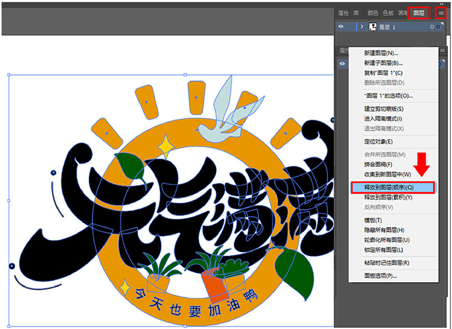This screenshot has width=452, height=329.
Task: Switch to the 颜色 (Color) tab
Action: [374, 13]
